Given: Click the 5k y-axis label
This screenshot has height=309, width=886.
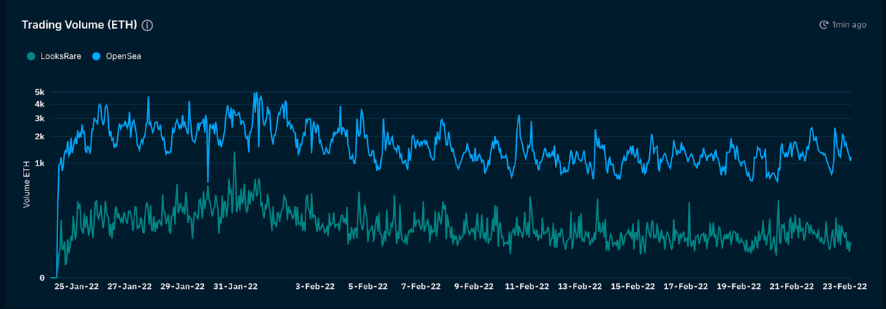Looking at the screenshot, I should coord(39,92).
